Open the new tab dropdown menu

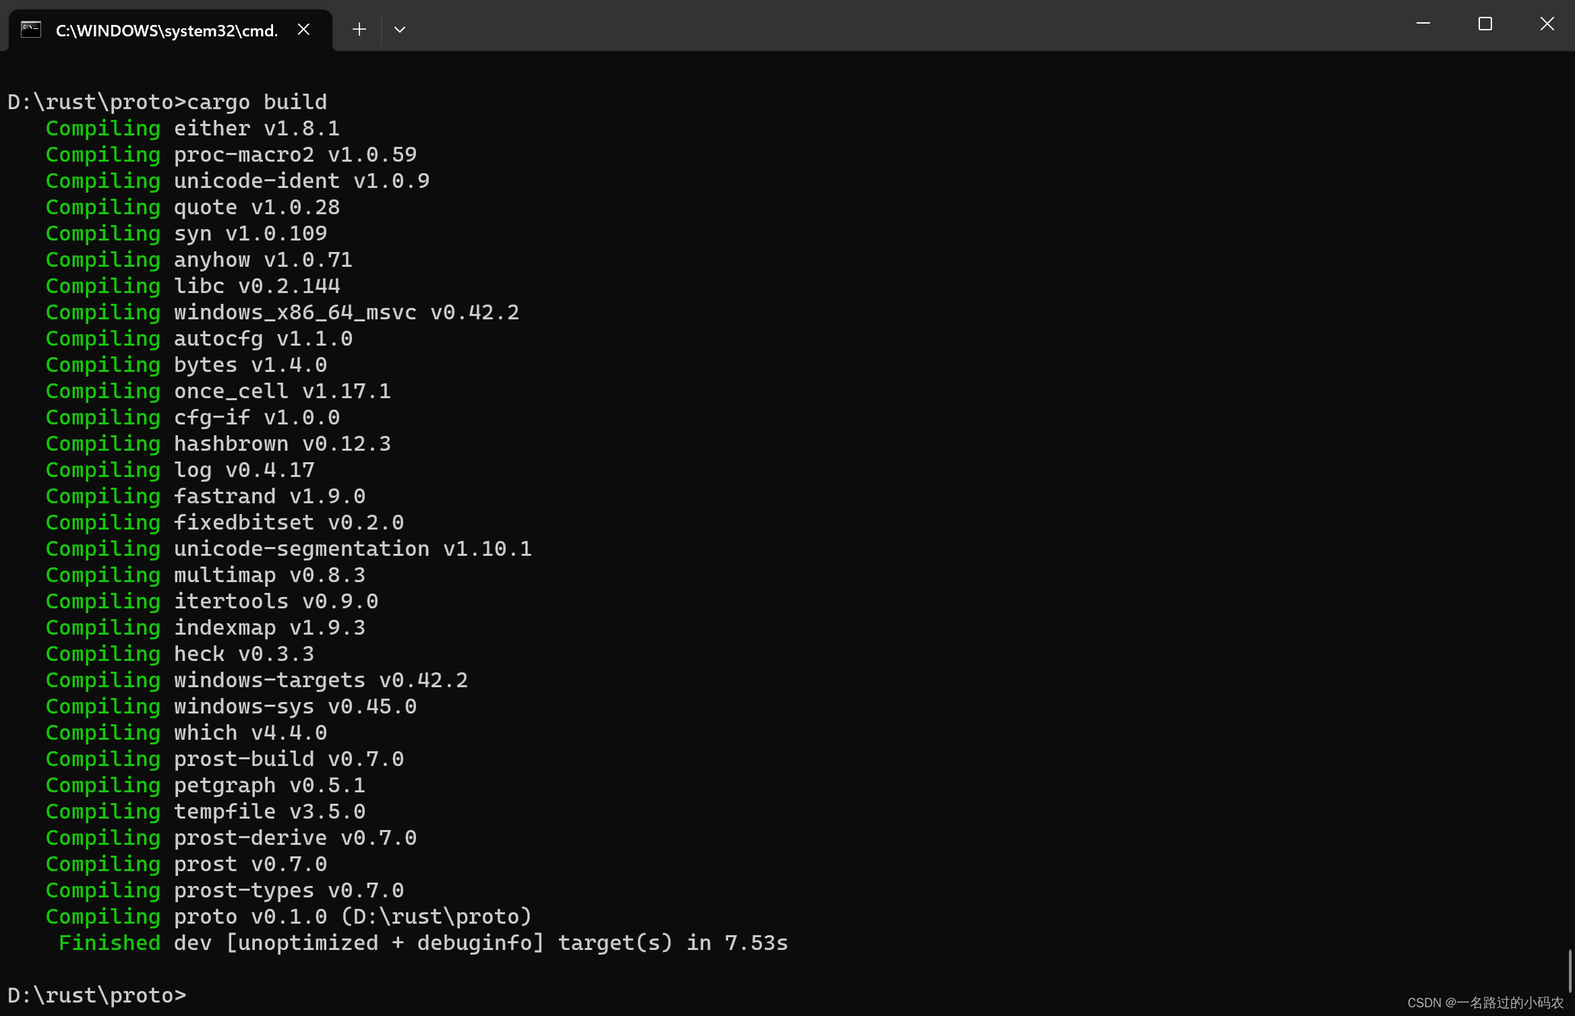pos(399,30)
